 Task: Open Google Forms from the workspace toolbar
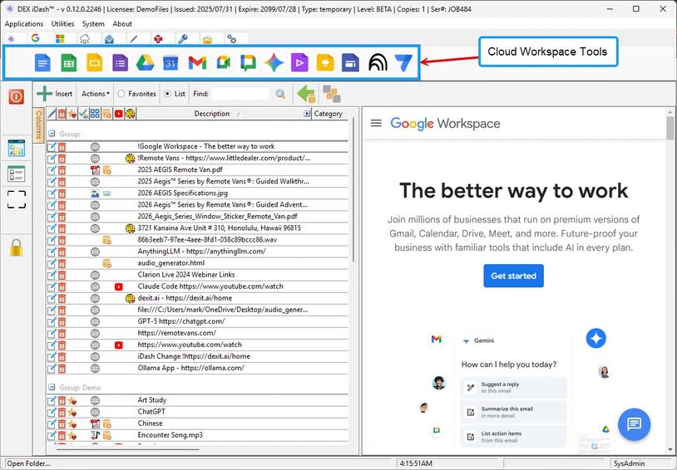tap(120, 63)
